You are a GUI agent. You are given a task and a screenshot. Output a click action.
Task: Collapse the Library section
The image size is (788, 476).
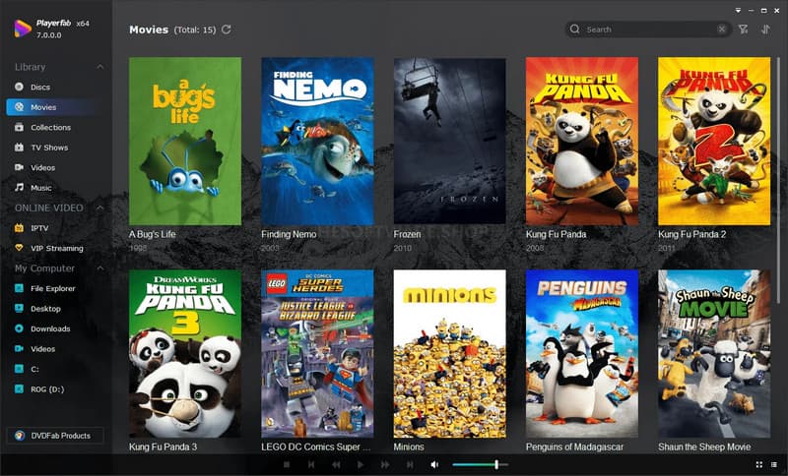(100, 67)
